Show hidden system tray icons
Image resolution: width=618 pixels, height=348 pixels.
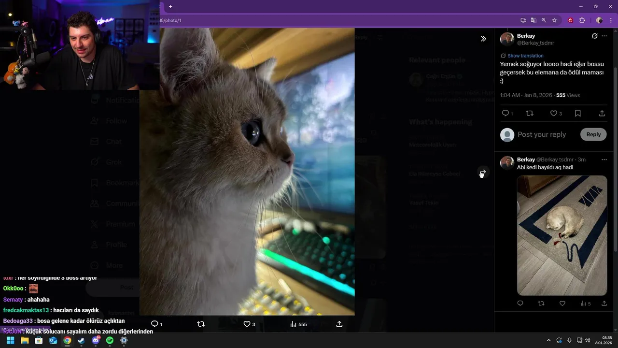(x=548, y=340)
